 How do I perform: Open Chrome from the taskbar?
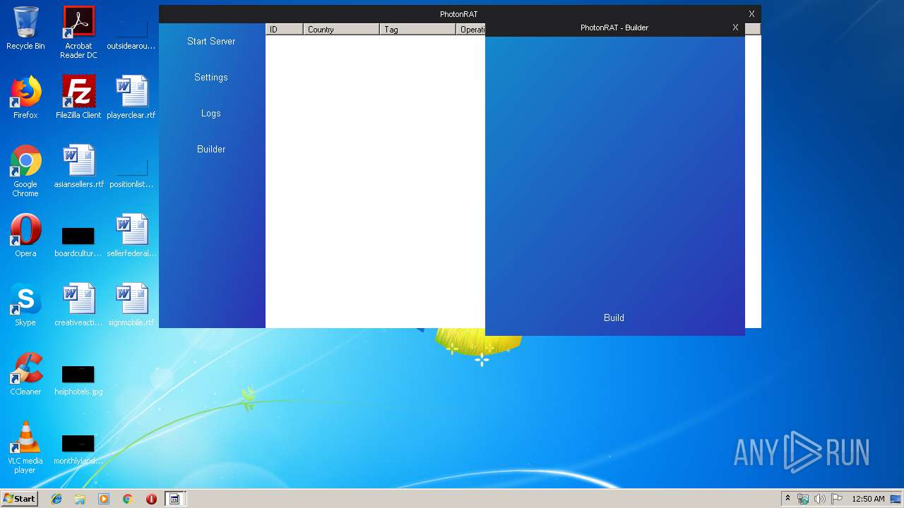coord(127,499)
